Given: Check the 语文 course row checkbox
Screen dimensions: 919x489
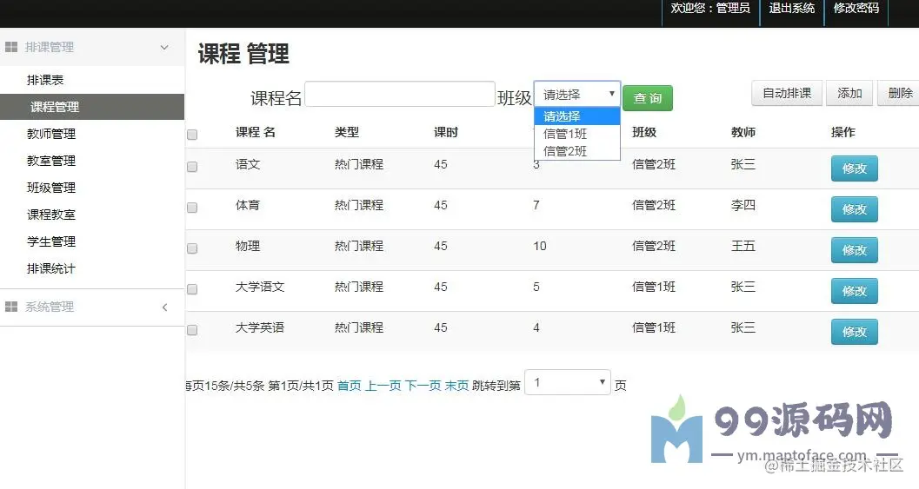Looking at the screenshot, I should (192, 167).
